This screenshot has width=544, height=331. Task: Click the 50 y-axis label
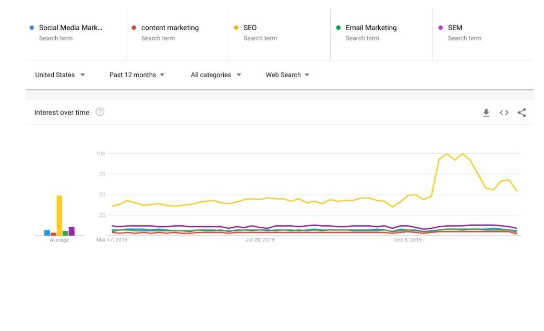tap(102, 195)
